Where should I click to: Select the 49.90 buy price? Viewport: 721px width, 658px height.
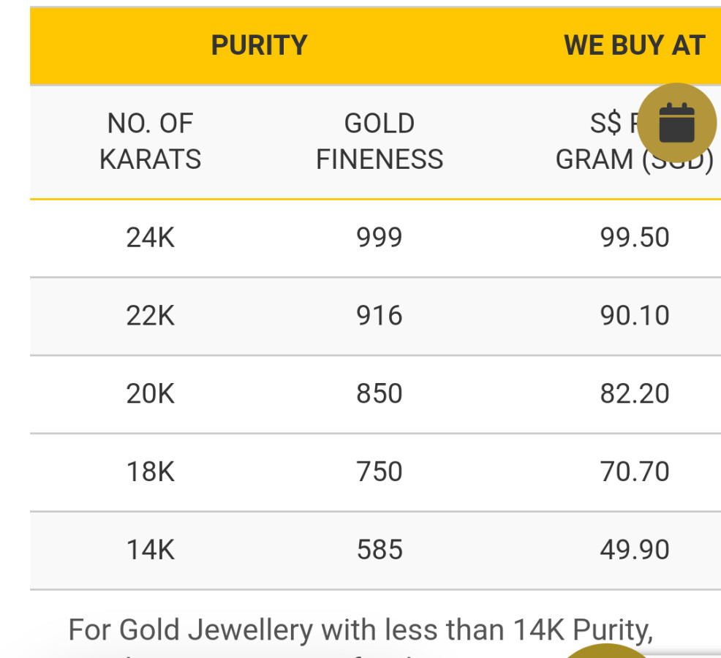point(634,550)
